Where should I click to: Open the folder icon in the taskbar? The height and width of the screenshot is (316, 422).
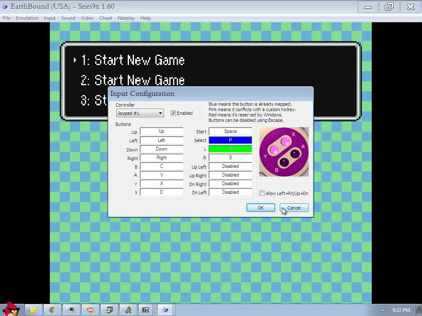pos(33,310)
